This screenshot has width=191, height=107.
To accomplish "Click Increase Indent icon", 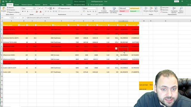I will [x=56, y=11].
